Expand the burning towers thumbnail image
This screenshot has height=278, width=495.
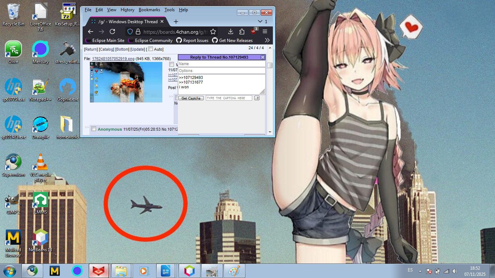126,82
